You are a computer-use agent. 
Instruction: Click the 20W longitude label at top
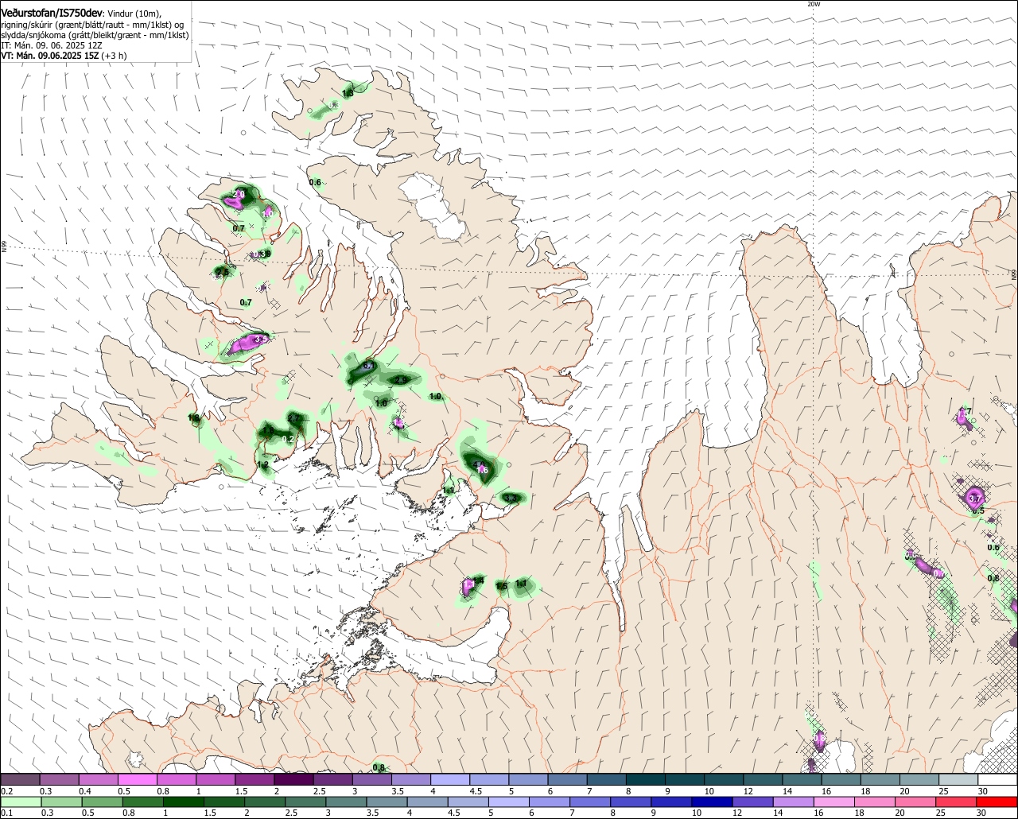click(813, 4)
